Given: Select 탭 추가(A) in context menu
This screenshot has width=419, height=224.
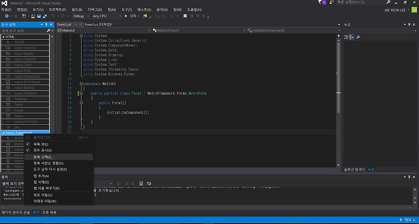Looking at the screenshot, I should 59,176.
